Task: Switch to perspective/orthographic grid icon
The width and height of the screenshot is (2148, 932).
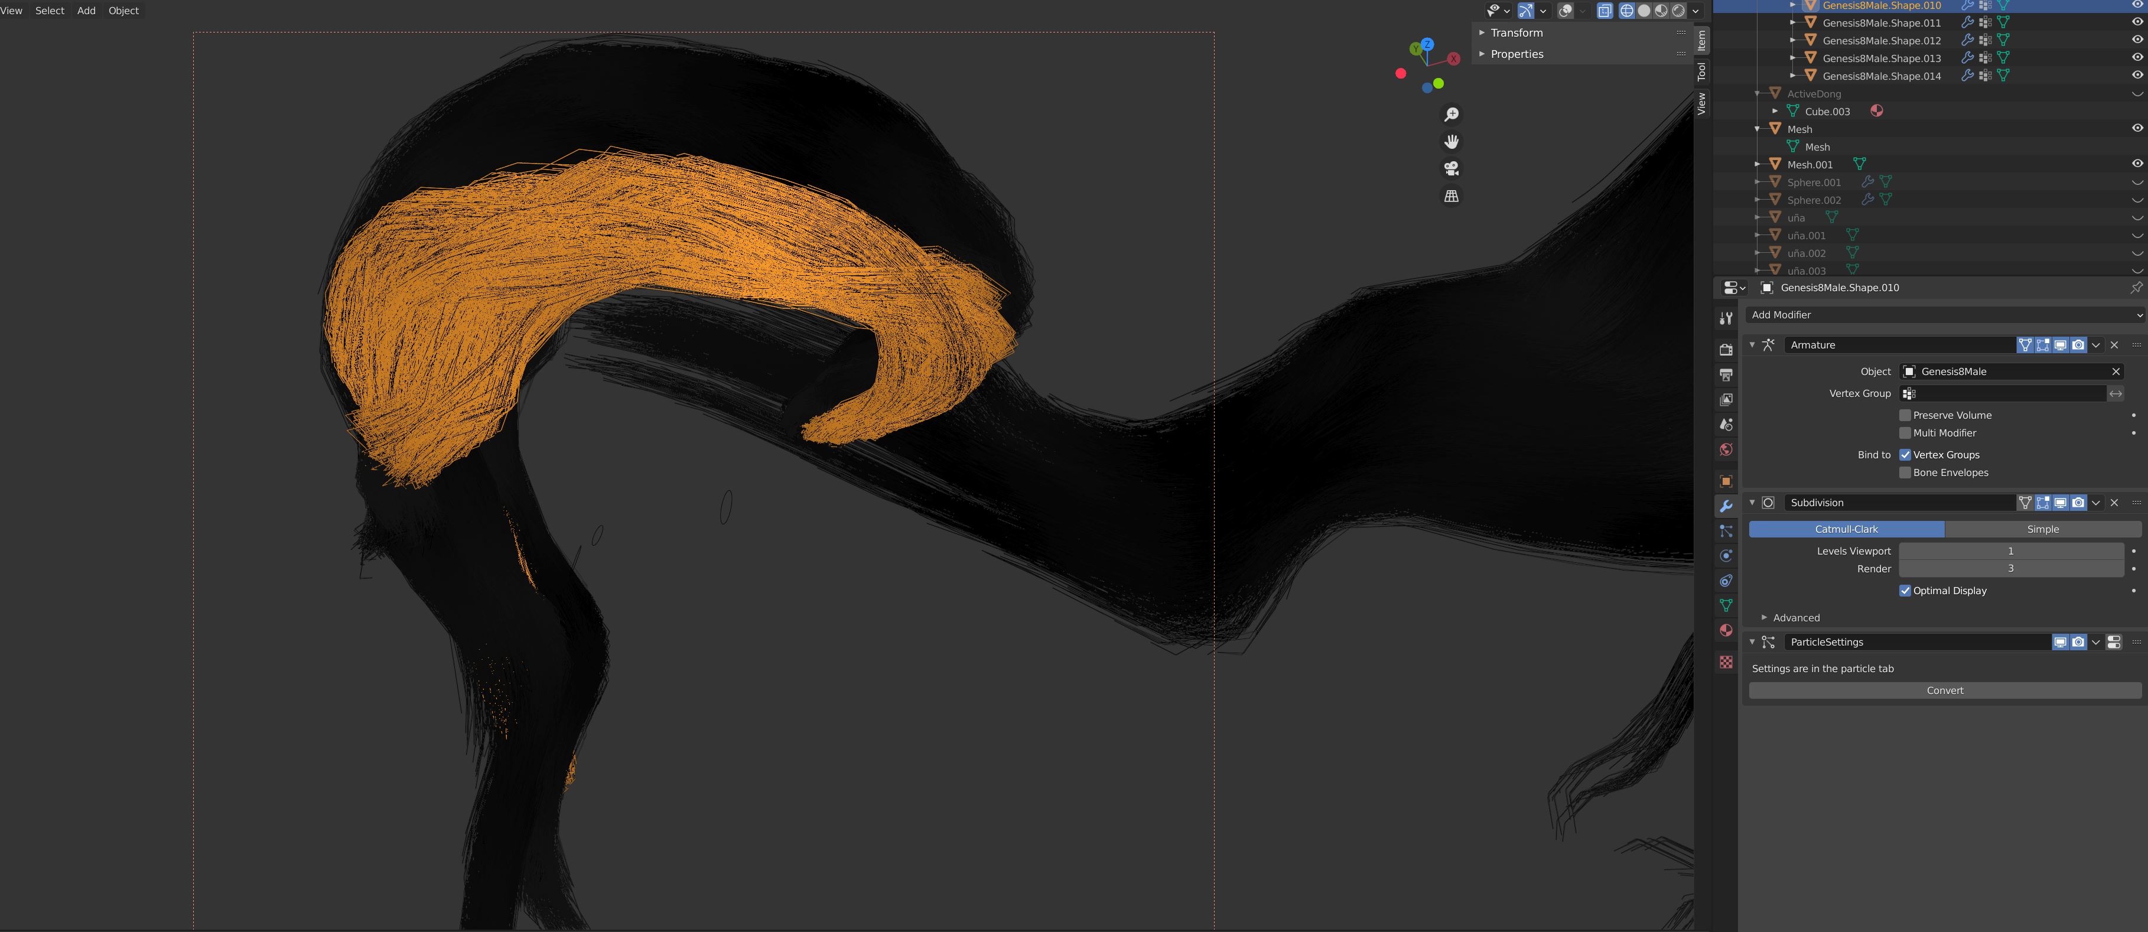Action: (x=1451, y=196)
